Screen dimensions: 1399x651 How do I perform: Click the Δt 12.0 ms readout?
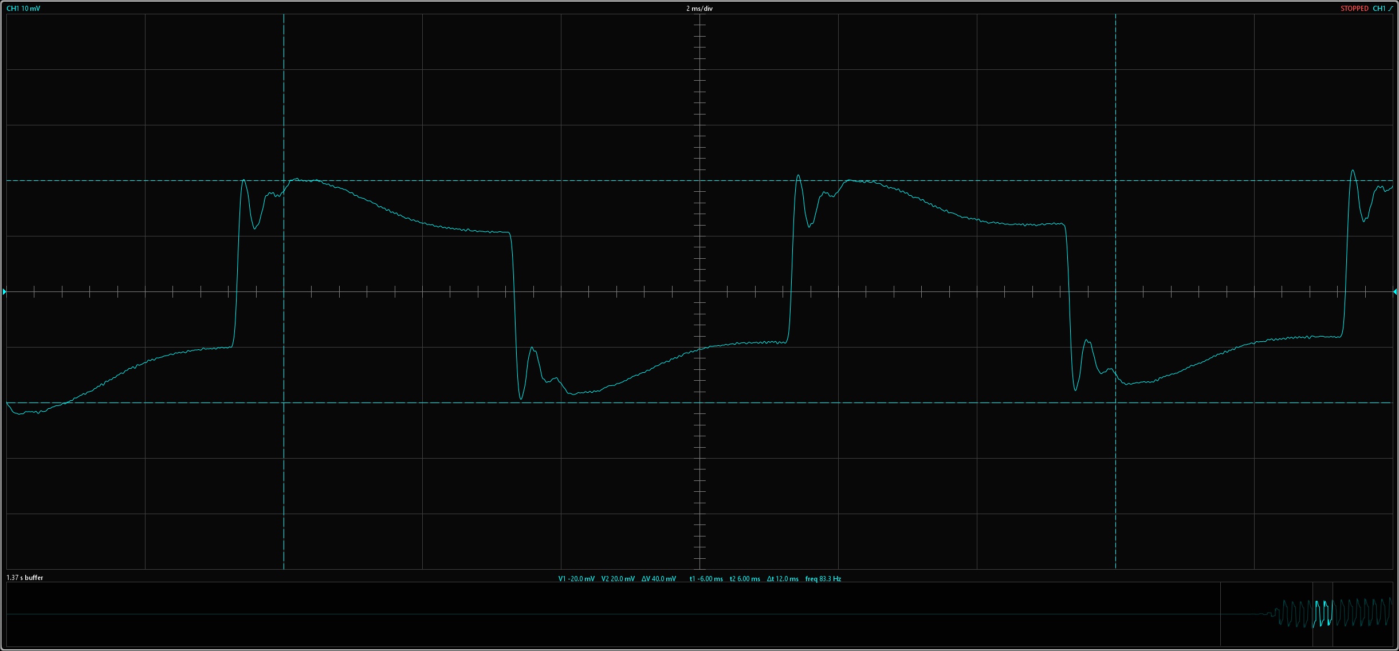(783, 579)
